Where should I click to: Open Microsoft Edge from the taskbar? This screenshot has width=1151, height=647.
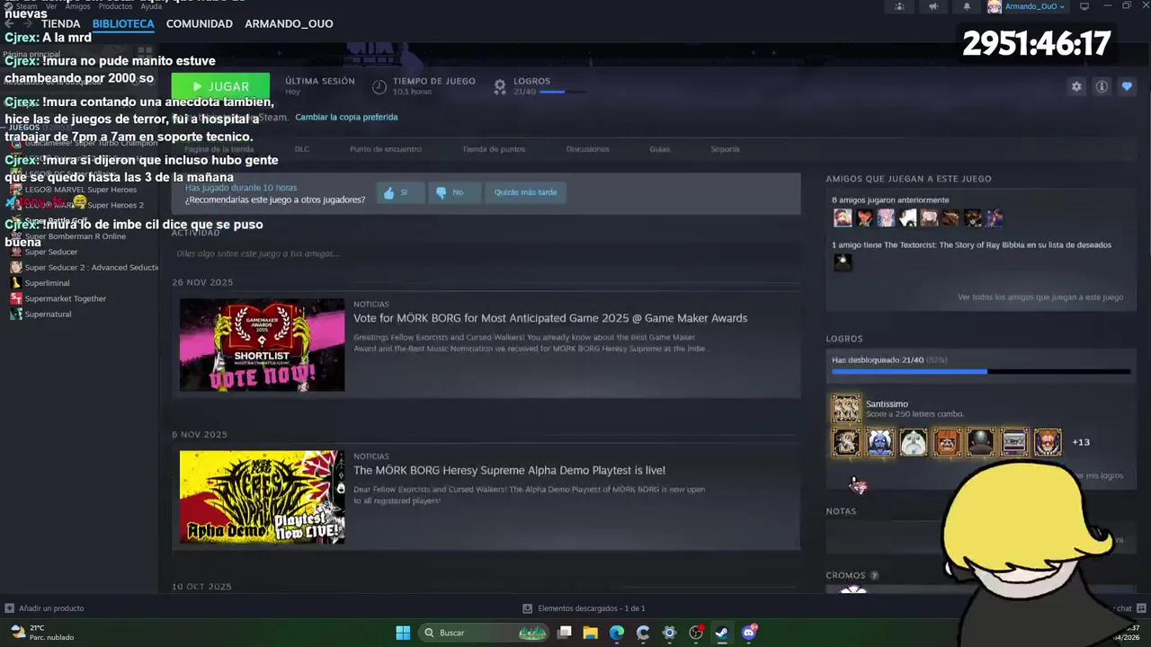616,633
